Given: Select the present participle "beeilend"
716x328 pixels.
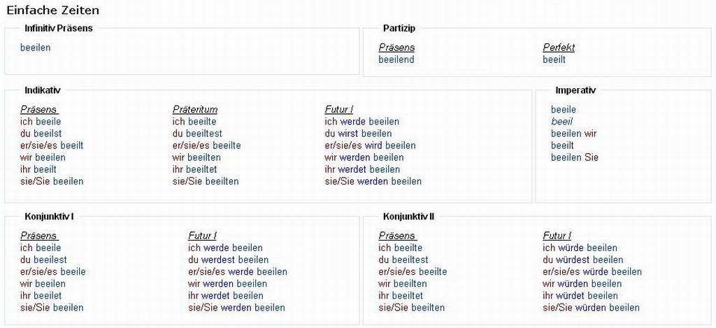Looking at the screenshot, I should 396,59.
